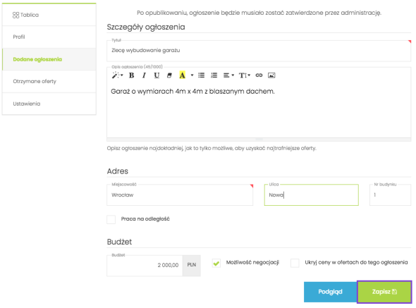This screenshot has height=308, width=416.
Task: Uncheck the Możliwość negocjacji checkbox
Action: (x=216, y=263)
